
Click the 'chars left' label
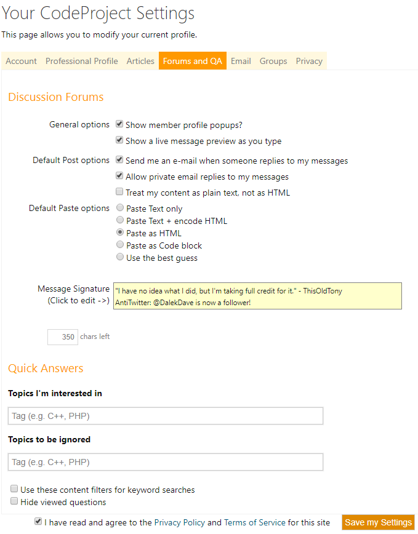pyautogui.click(x=95, y=337)
